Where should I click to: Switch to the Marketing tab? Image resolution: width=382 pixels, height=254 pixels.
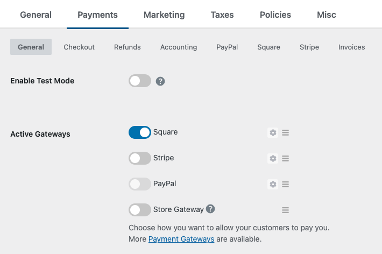coord(164,15)
